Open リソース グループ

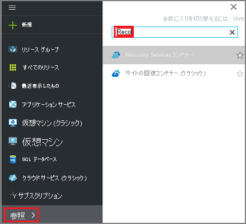click(x=40, y=49)
